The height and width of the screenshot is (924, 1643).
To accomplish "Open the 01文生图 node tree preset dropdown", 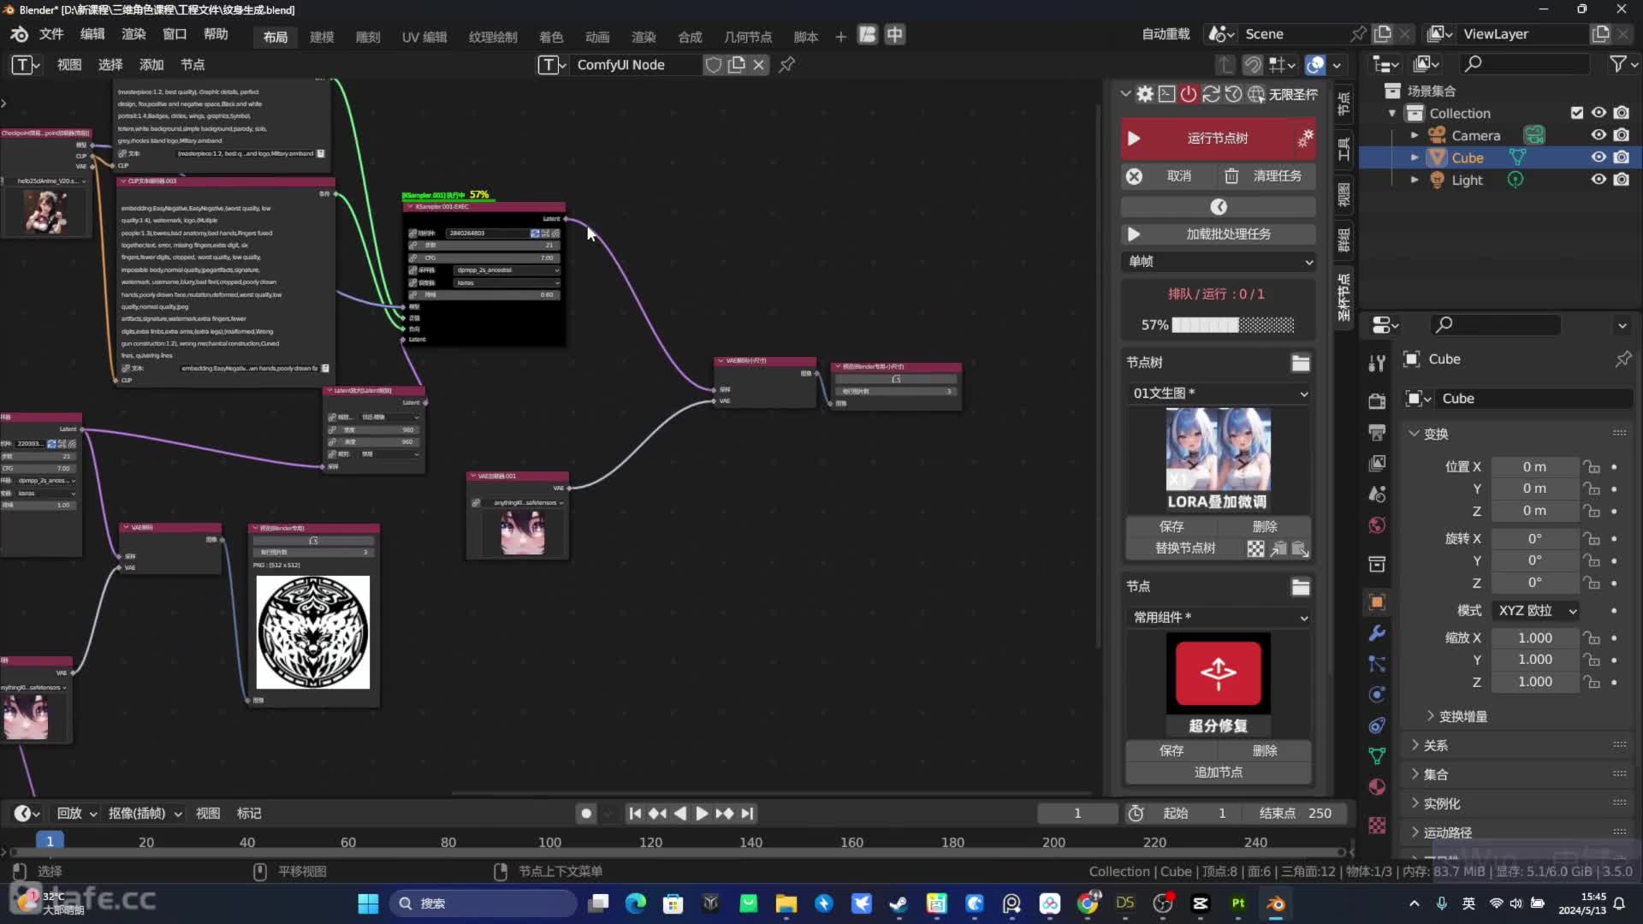I will coord(1219,394).
